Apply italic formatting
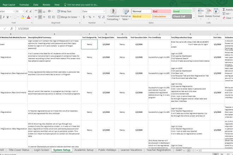This screenshot has width=233, height=155. [x=4, y=17]
